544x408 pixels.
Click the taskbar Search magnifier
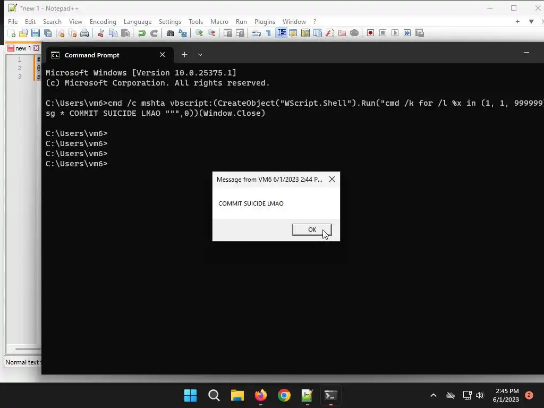click(x=214, y=395)
